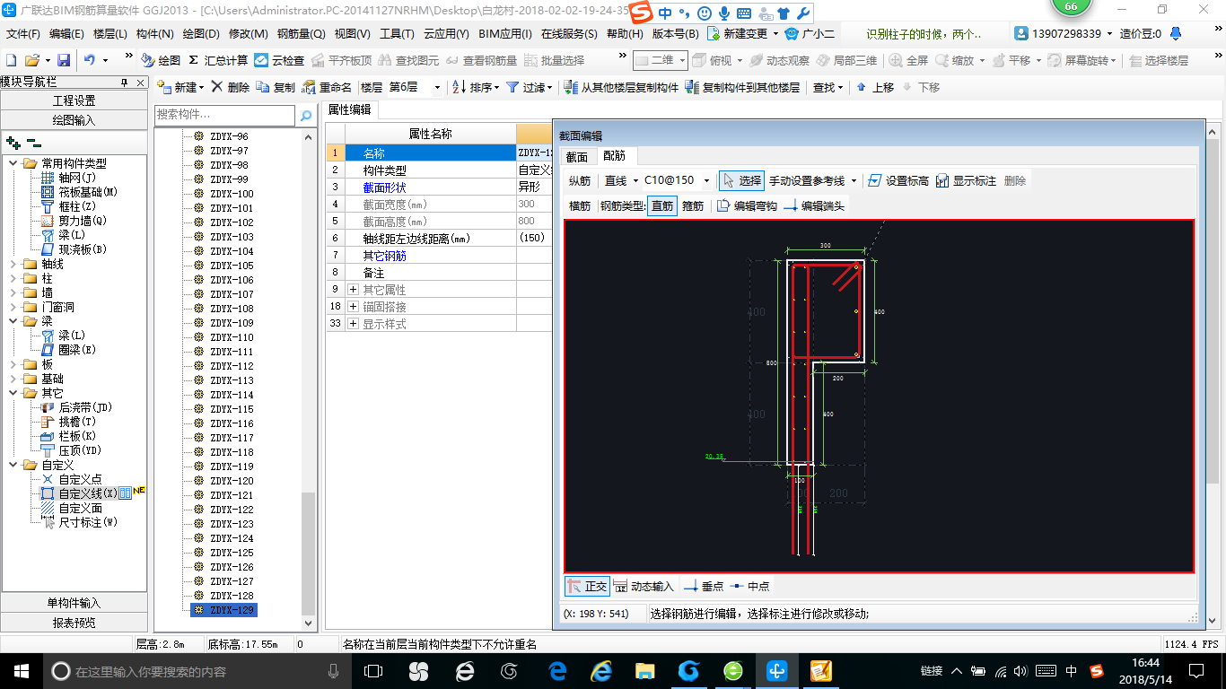Toggle 中点 midpoint snap
This screenshot has width=1226, height=689.
[749, 586]
